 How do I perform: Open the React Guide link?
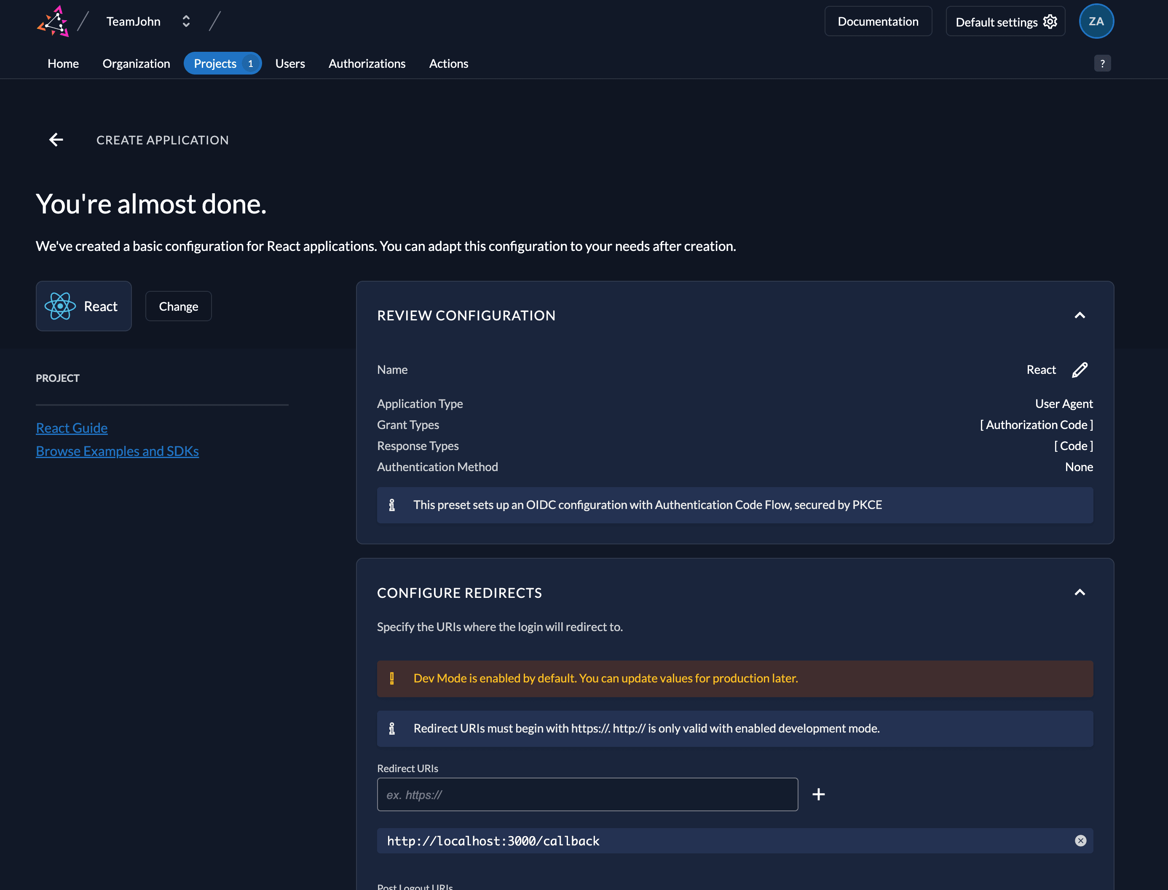tap(72, 427)
